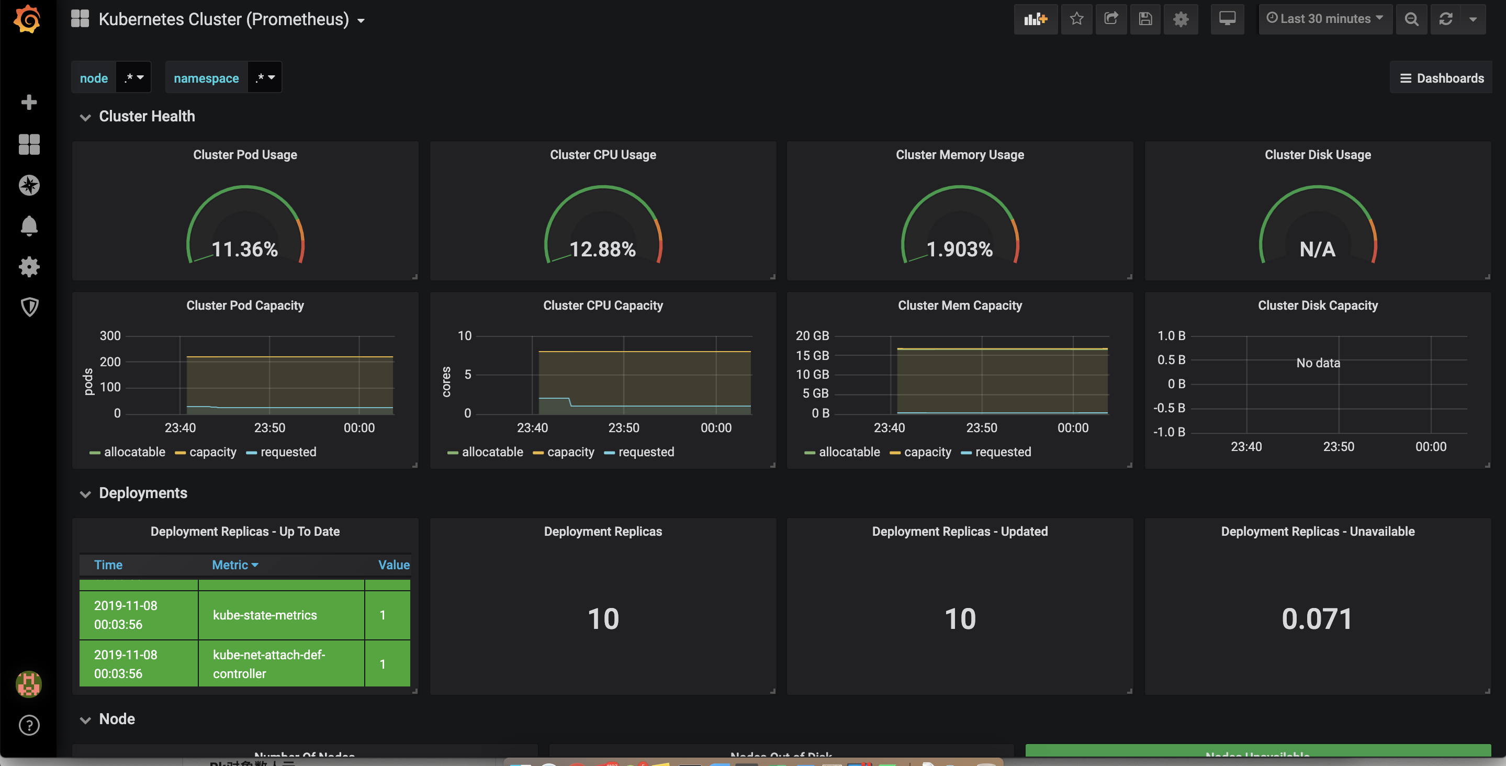
Task: Open the Explore compass icon
Action: (29, 185)
